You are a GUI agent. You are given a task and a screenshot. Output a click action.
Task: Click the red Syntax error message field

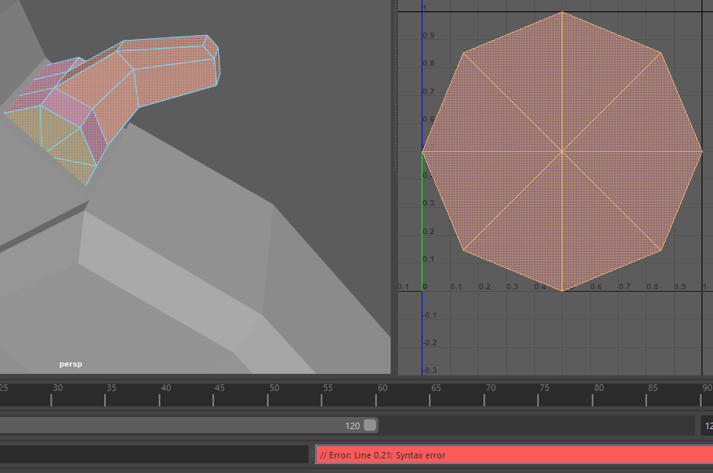coord(514,455)
